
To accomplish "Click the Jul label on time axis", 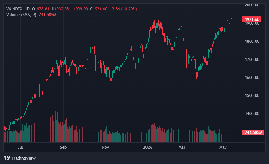I will coord(20,147).
